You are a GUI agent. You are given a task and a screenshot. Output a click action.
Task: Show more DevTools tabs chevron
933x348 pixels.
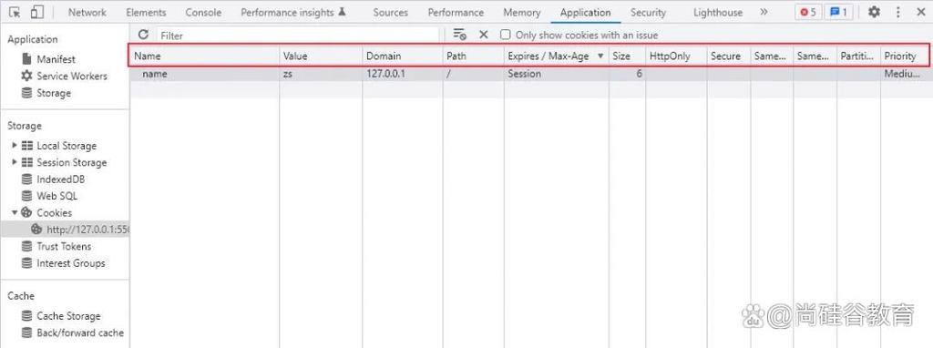pos(764,12)
